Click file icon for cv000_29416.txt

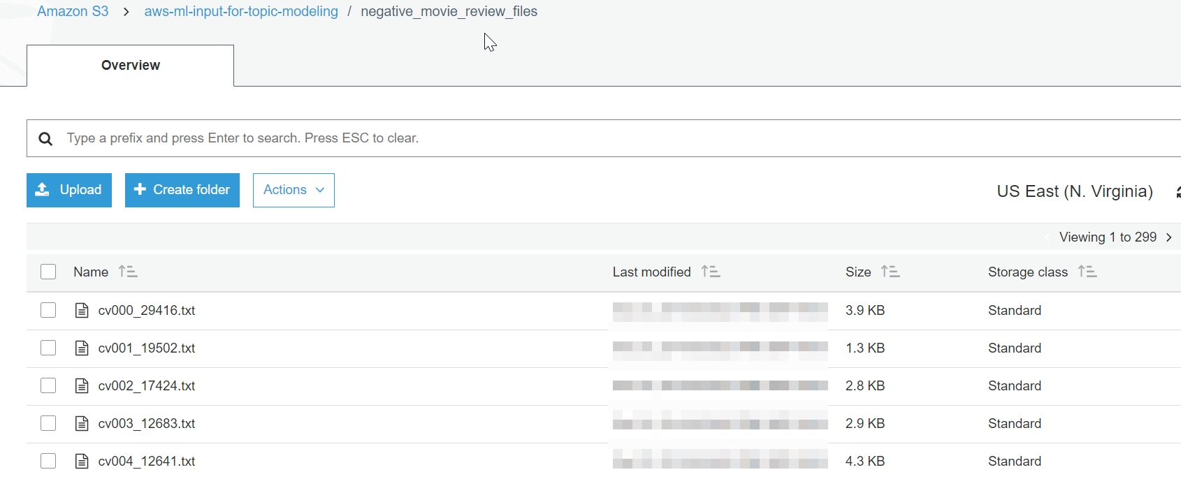pyautogui.click(x=82, y=311)
